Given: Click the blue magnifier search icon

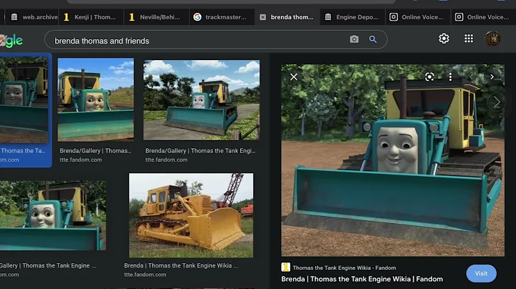Looking at the screenshot, I should point(373,39).
